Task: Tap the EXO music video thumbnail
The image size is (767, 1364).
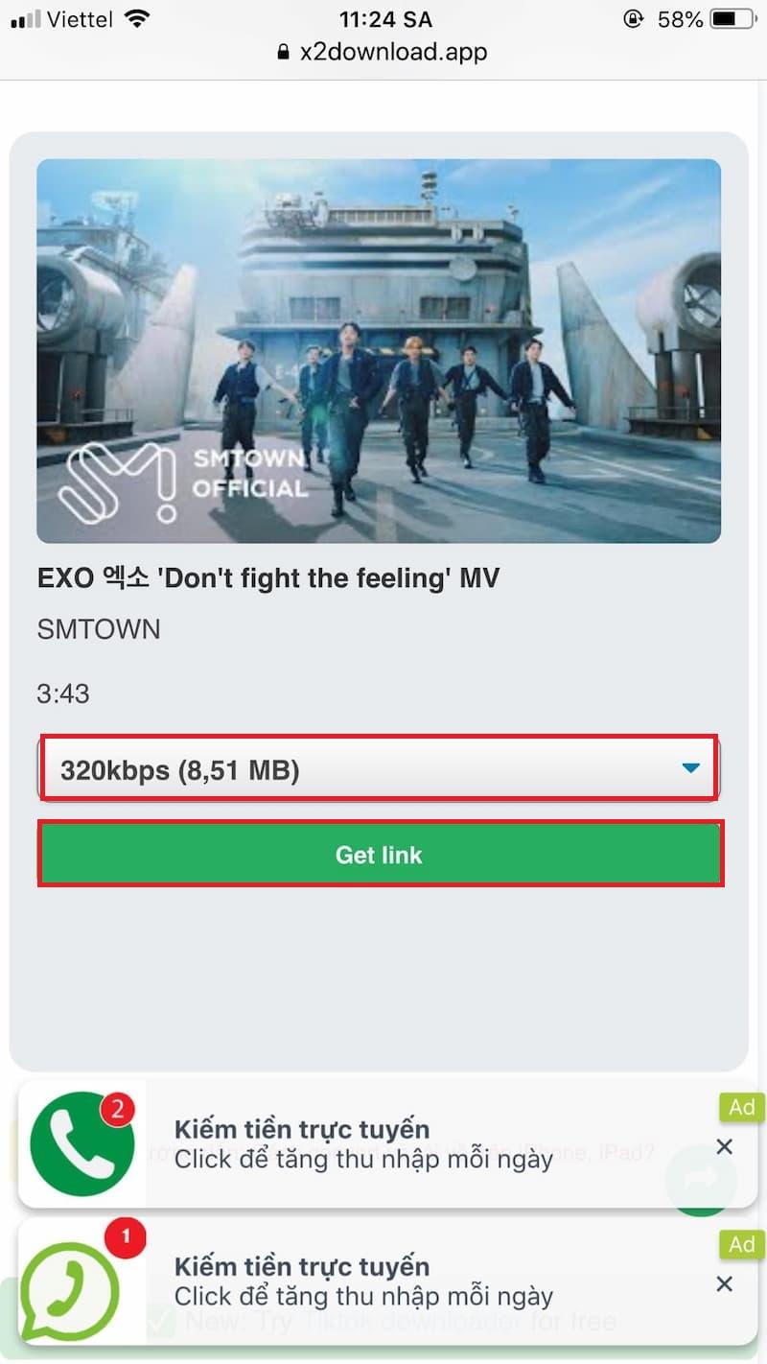Action: point(379,351)
